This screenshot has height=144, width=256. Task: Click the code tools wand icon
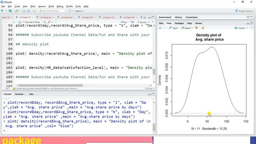49,22
